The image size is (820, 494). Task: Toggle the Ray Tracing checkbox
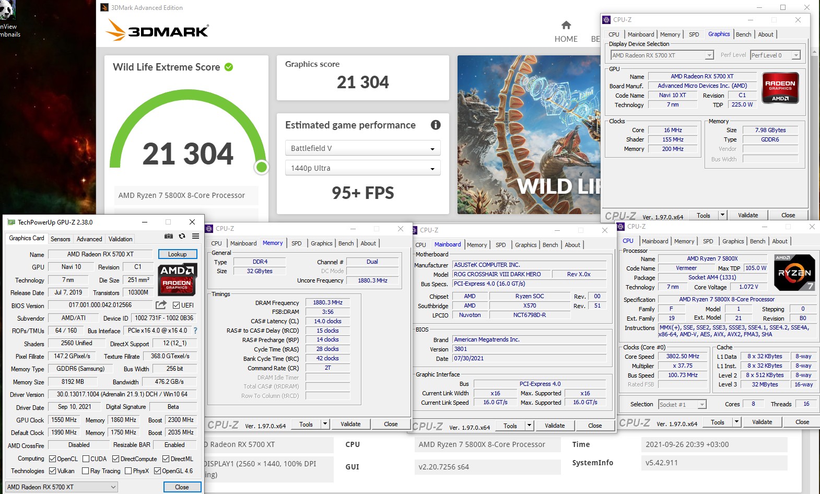point(86,471)
